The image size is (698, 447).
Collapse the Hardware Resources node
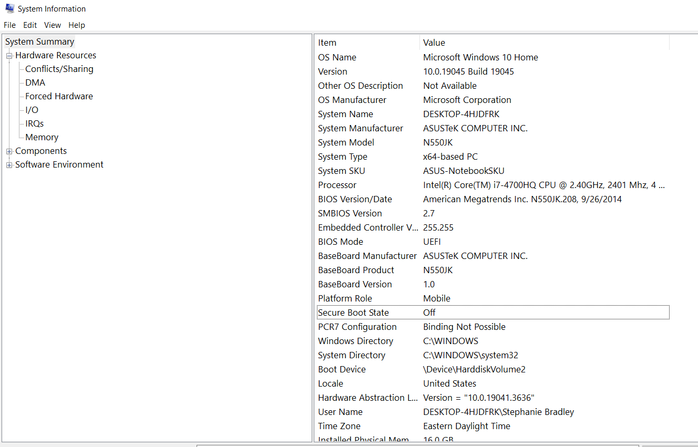tap(9, 55)
